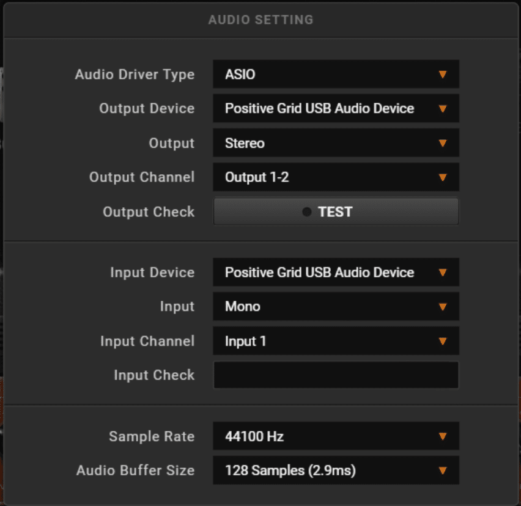The width and height of the screenshot is (521, 506).
Task: Select the Input Channel dropdown
Action: click(x=336, y=341)
